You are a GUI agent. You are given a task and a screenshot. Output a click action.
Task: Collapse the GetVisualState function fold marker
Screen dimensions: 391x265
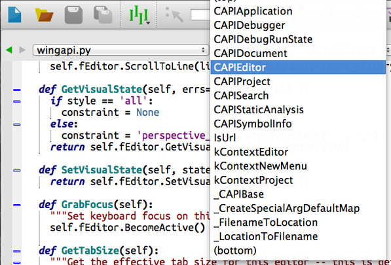tap(17, 90)
